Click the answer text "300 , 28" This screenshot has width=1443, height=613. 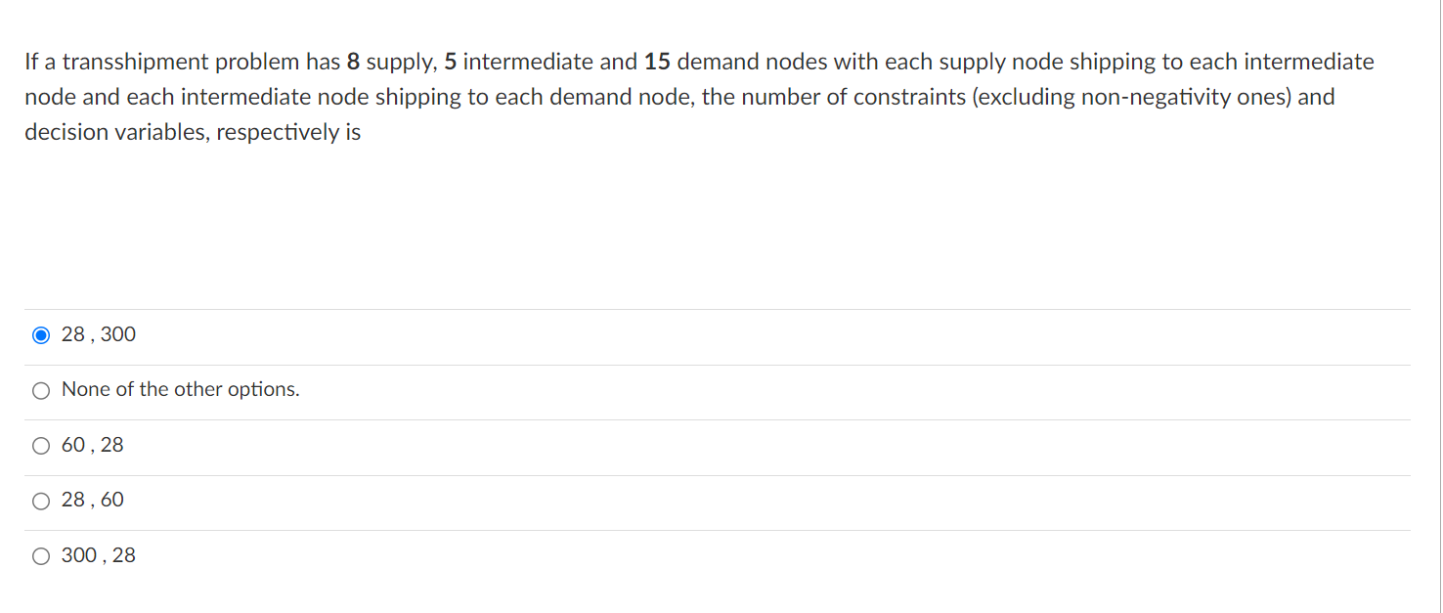click(98, 555)
